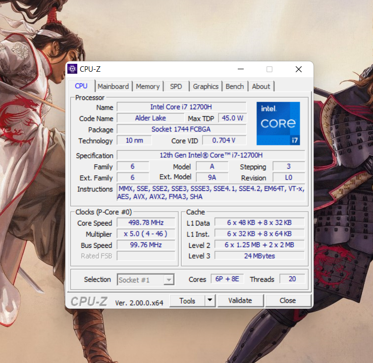The width and height of the screenshot is (373, 363).
Task: Click the Core VID value 0.704 V
Action: click(224, 140)
